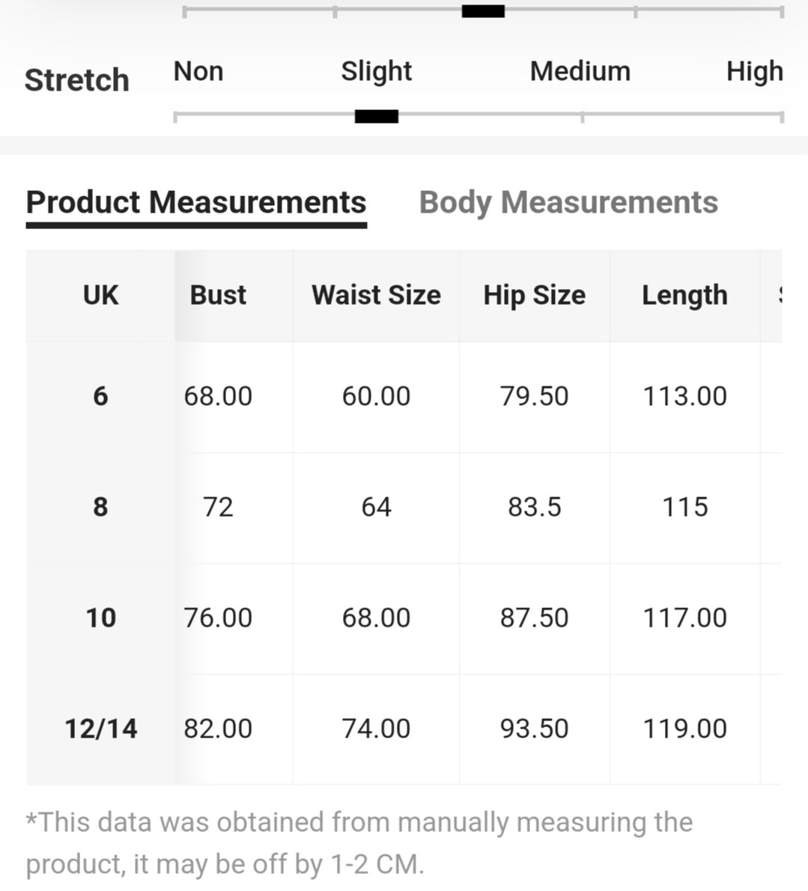Click the top fit slider black marker
This screenshot has height=891, width=808.
pos(483,11)
